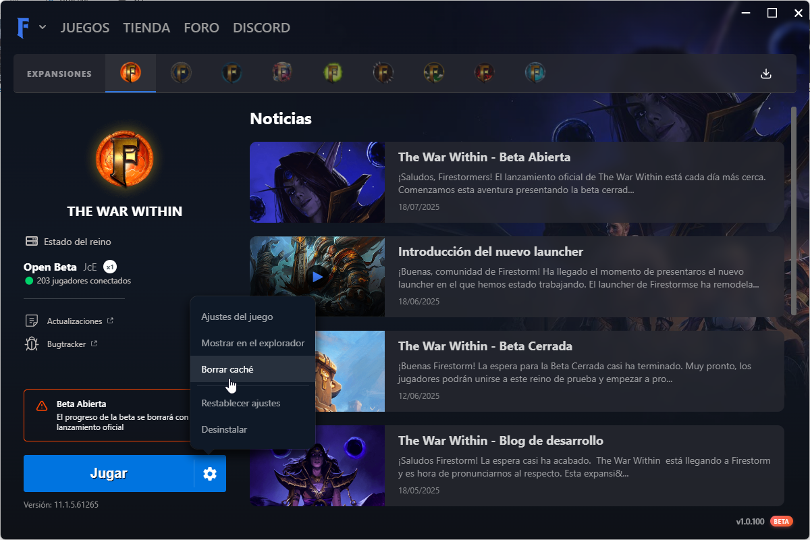Click the large War Within emblem

125,159
